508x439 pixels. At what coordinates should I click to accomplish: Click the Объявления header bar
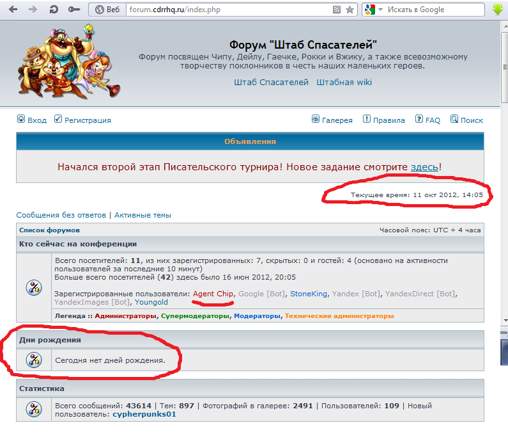250,141
